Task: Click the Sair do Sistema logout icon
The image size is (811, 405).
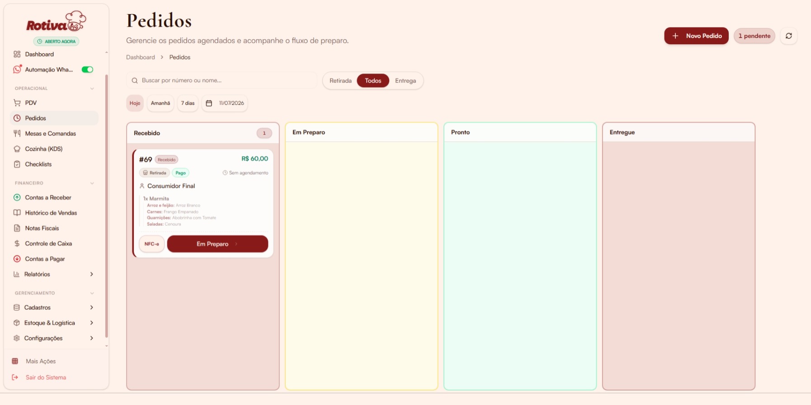Action: tap(15, 377)
